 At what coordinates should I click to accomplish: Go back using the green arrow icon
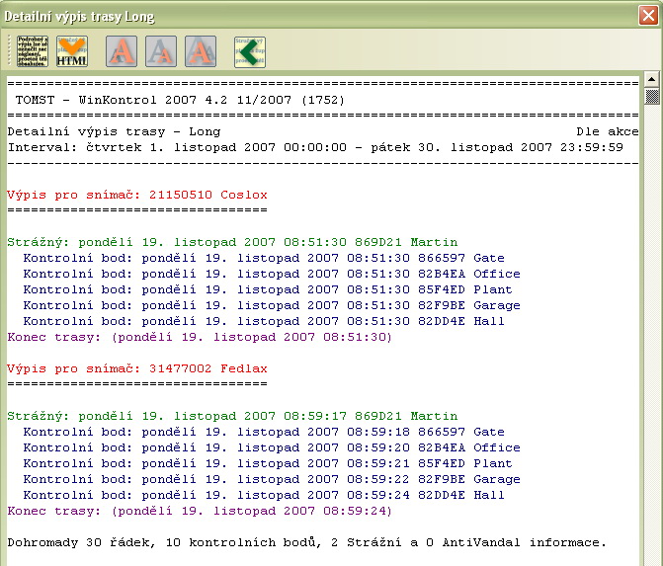tap(249, 51)
